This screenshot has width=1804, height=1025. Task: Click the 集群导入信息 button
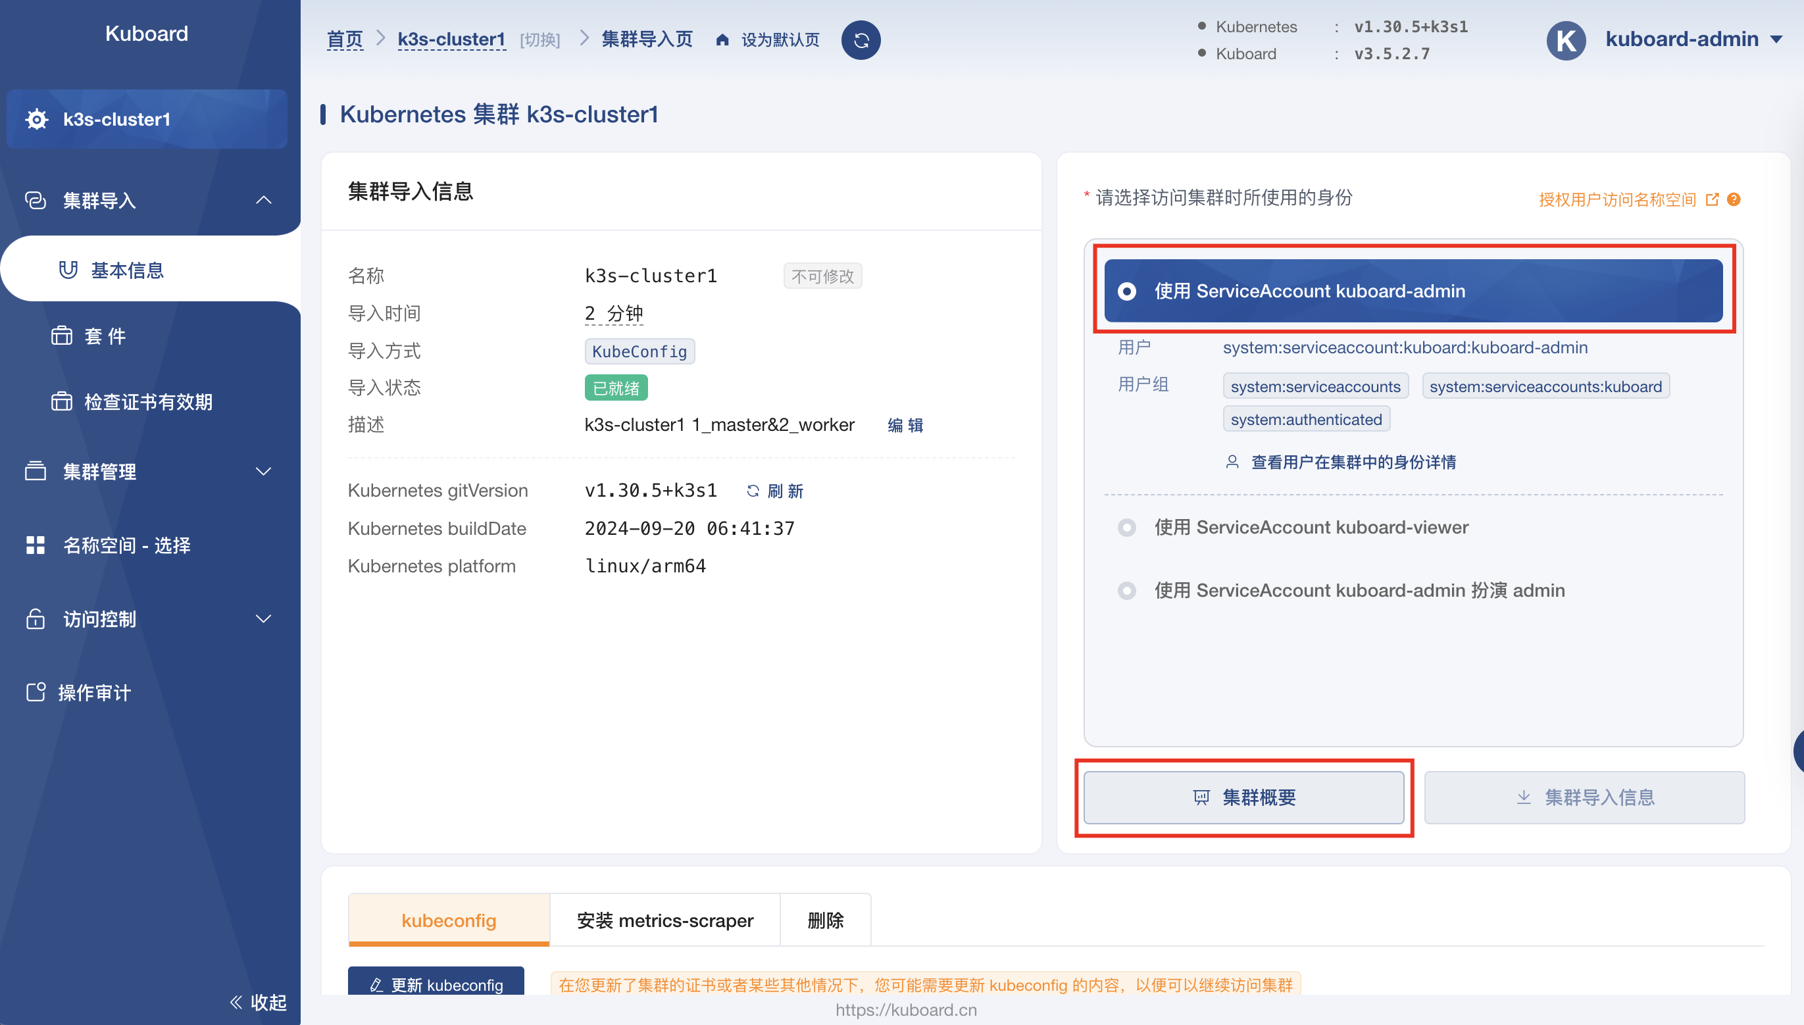point(1584,797)
